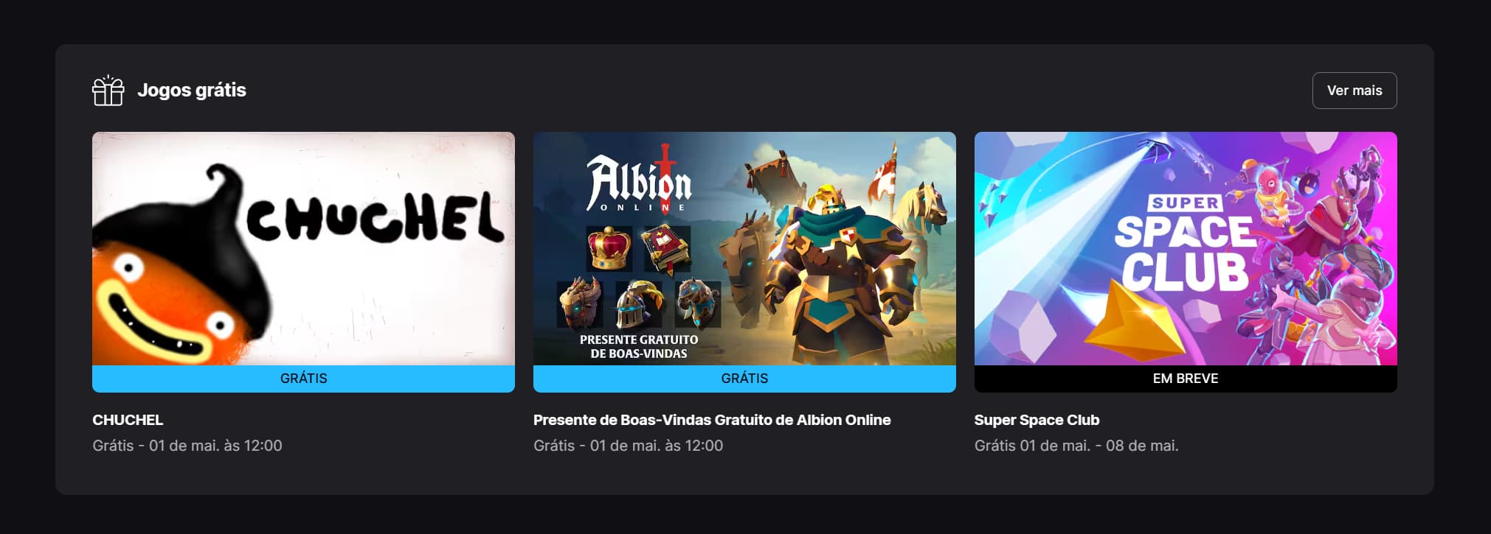The width and height of the screenshot is (1491, 534).
Task: Click the knight helmet item icon in Albion banner
Action: (639, 303)
